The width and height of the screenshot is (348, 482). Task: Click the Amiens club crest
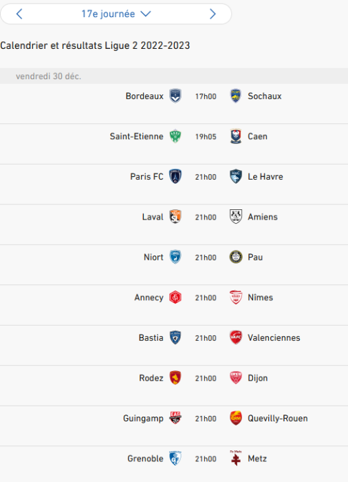pyautogui.click(x=236, y=217)
